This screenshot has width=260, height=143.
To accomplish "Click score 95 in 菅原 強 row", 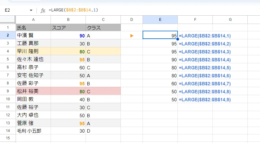I will pos(68,123).
